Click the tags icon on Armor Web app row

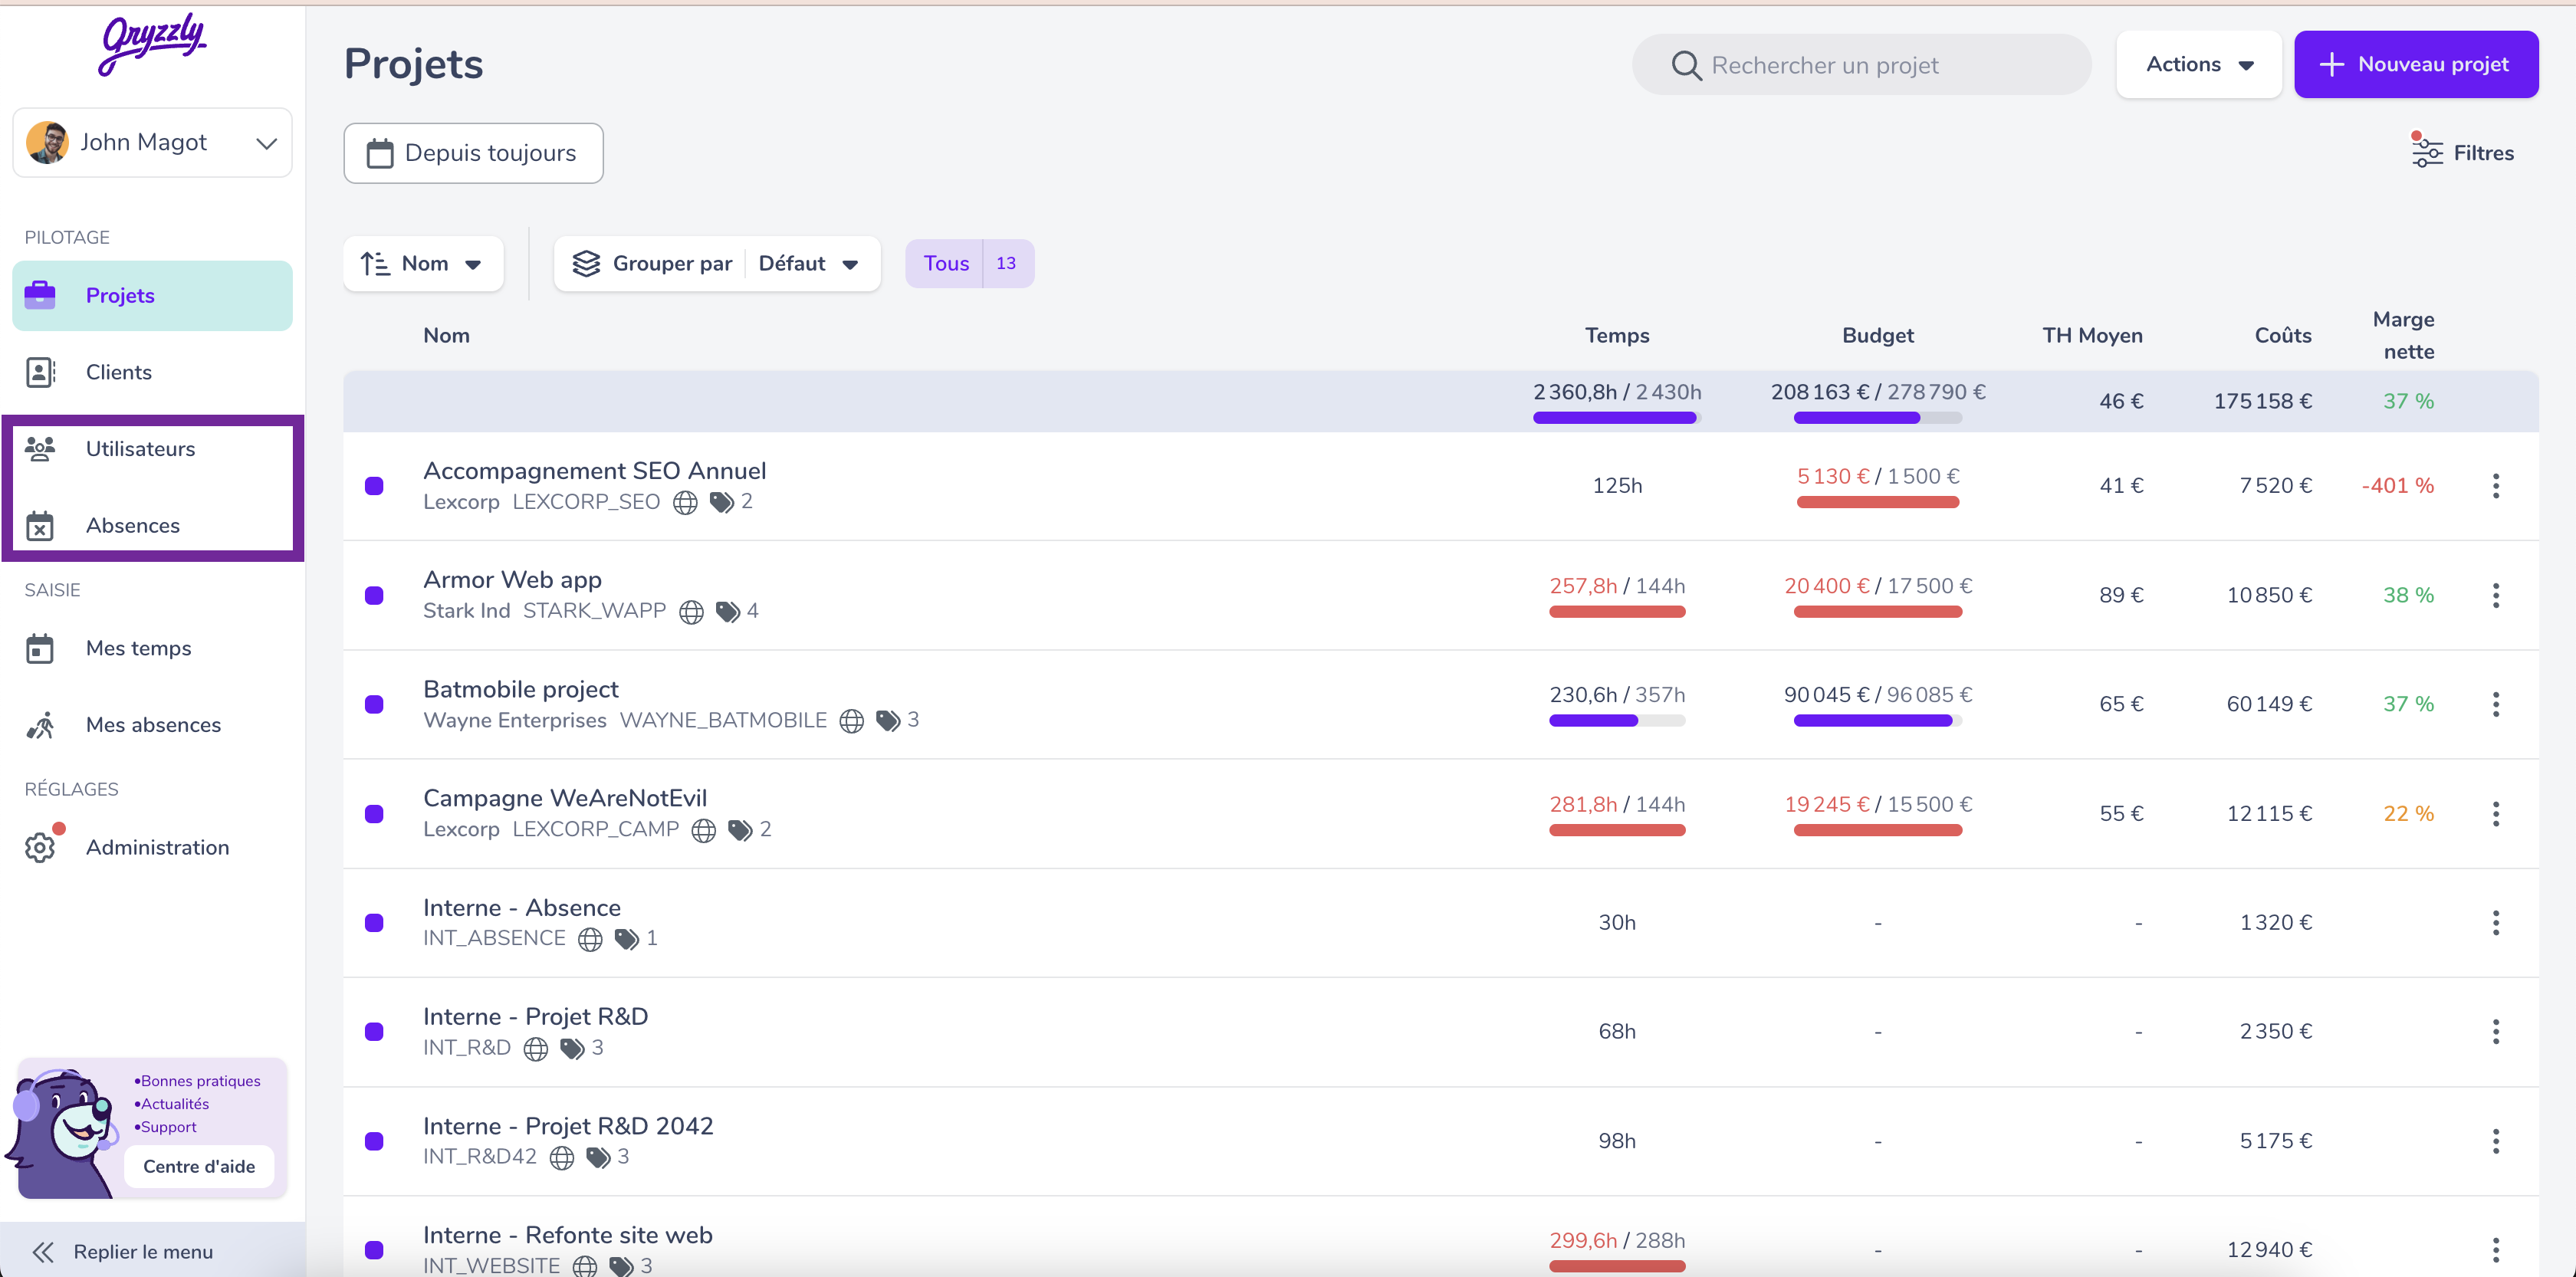coord(728,611)
